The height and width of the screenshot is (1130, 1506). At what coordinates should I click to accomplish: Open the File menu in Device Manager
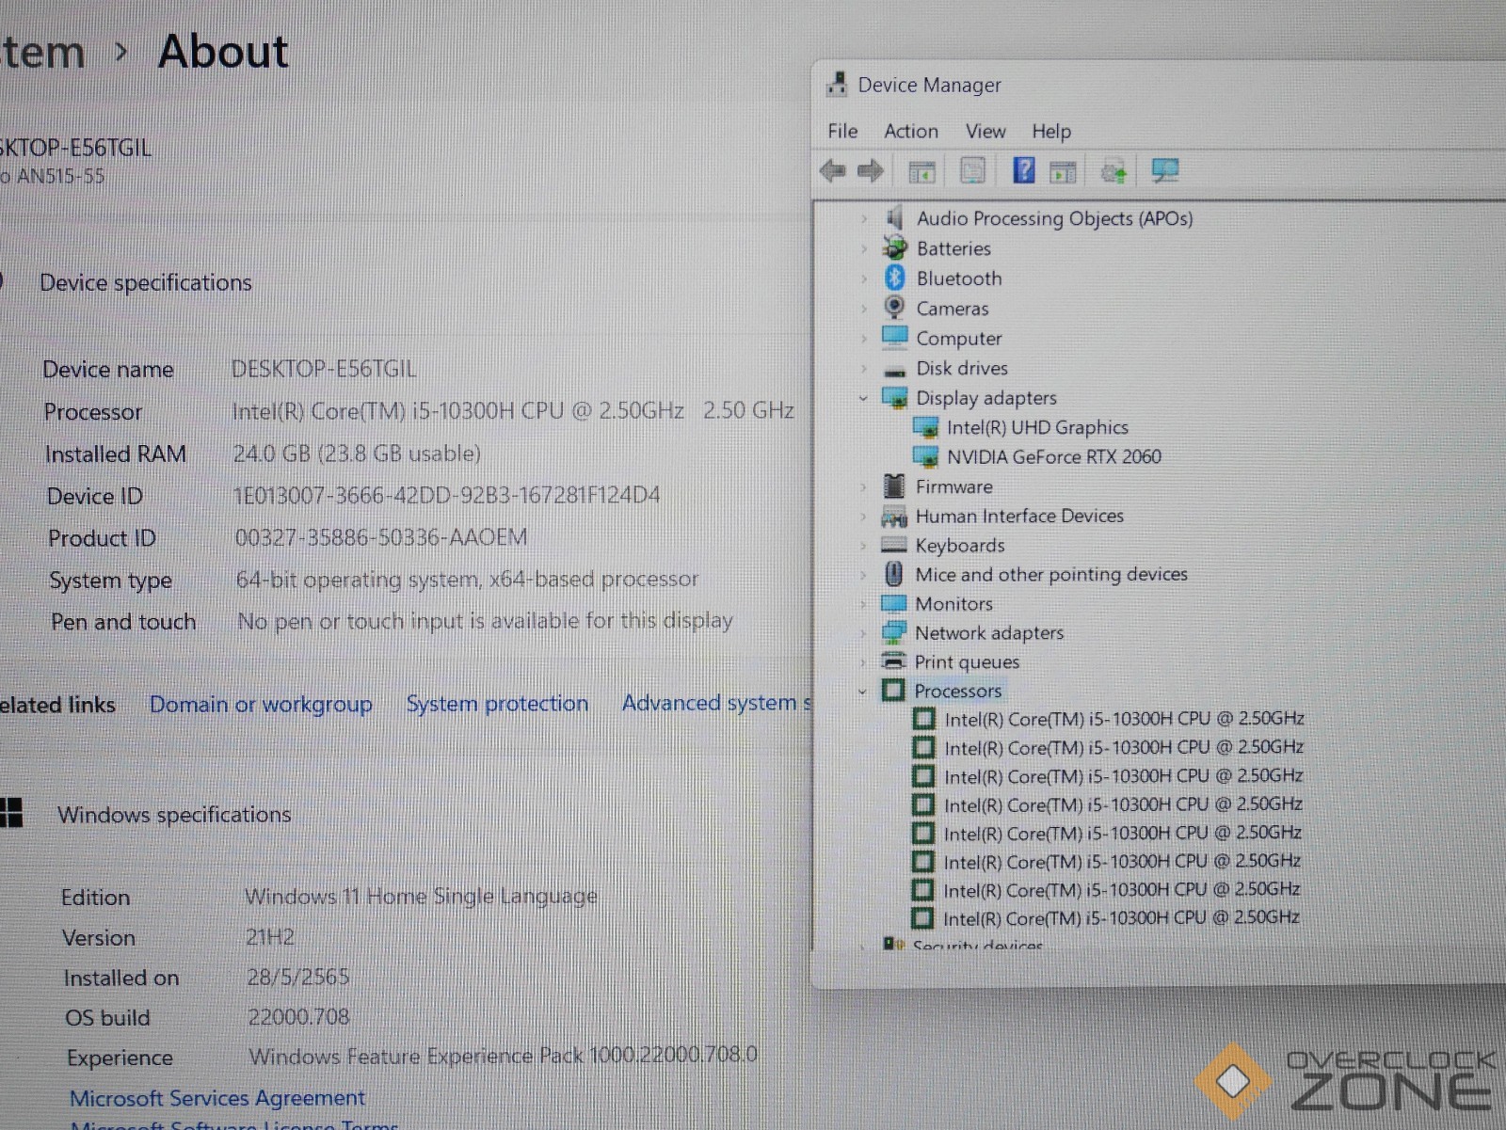(842, 132)
